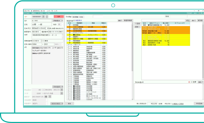Screen dimensions: 204x123
Task: Click the question-mark button beside the course field
Action: (62, 93)
